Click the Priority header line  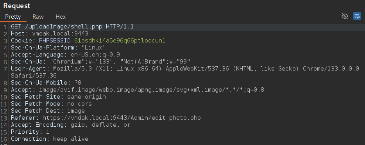[x=30, y=132]
